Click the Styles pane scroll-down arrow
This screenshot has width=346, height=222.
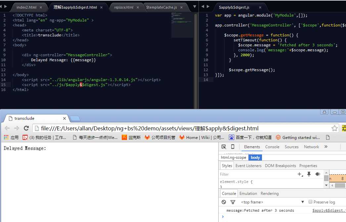[326, 185]
